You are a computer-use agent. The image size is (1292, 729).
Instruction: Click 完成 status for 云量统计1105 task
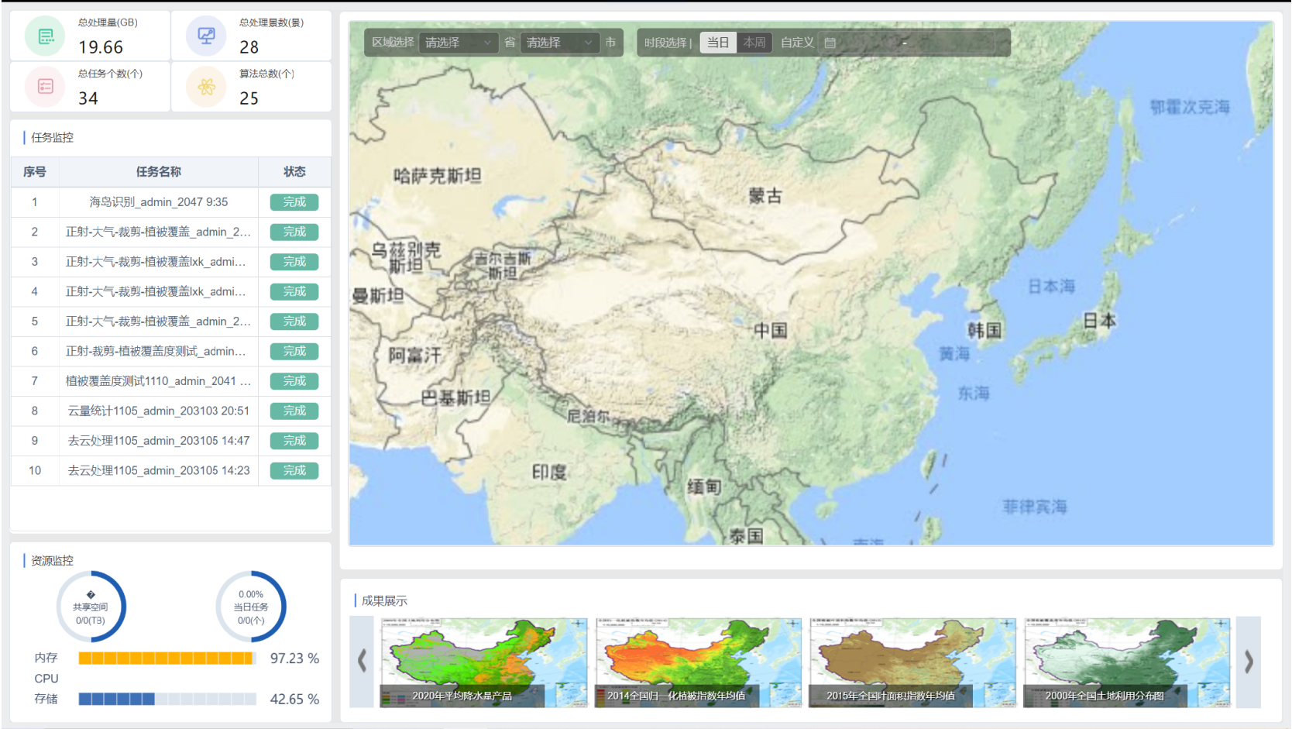[x=294, y=411]
